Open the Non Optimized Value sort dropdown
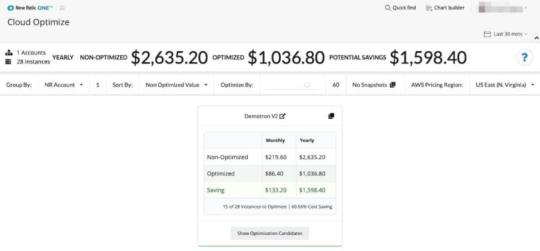Screen dimensions: 540x251 [176, 85]
